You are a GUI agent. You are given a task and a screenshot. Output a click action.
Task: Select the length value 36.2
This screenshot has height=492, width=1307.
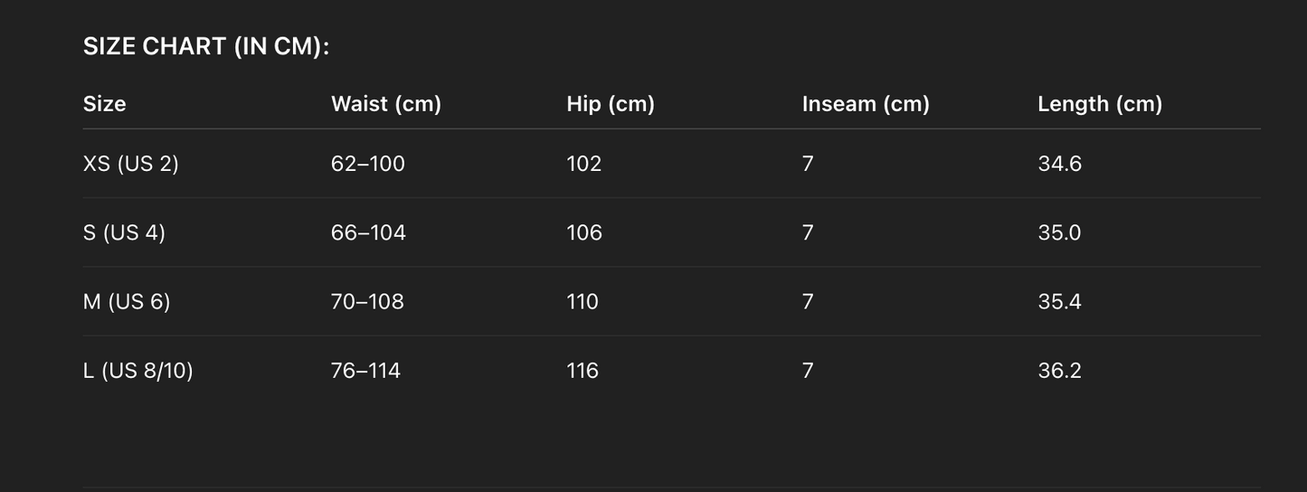pyautogui.click(x=1059, y=371)
